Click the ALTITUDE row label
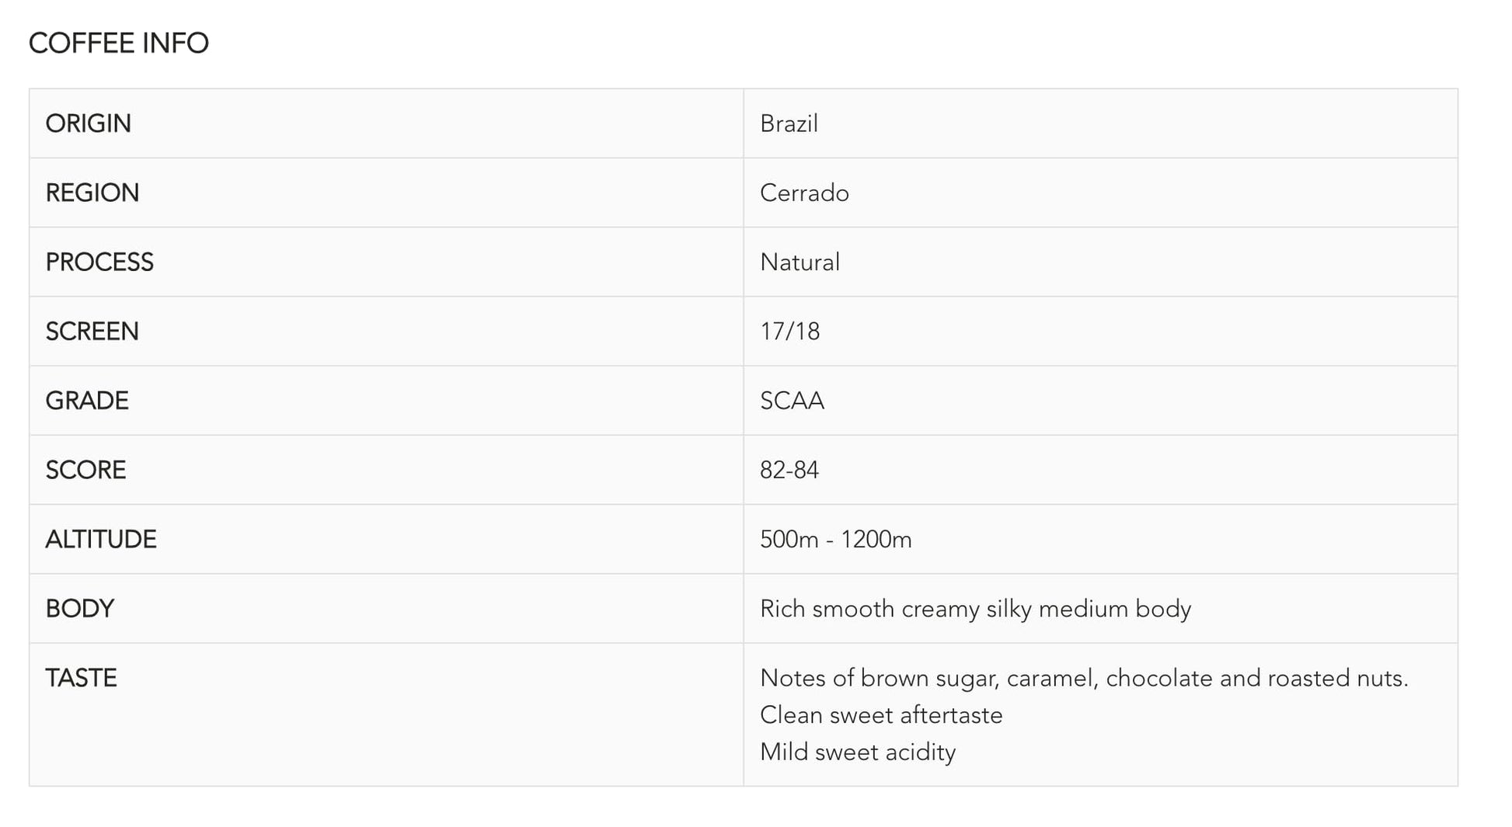The width and height of the screenshot is (1512, 827). pos(101,539)
